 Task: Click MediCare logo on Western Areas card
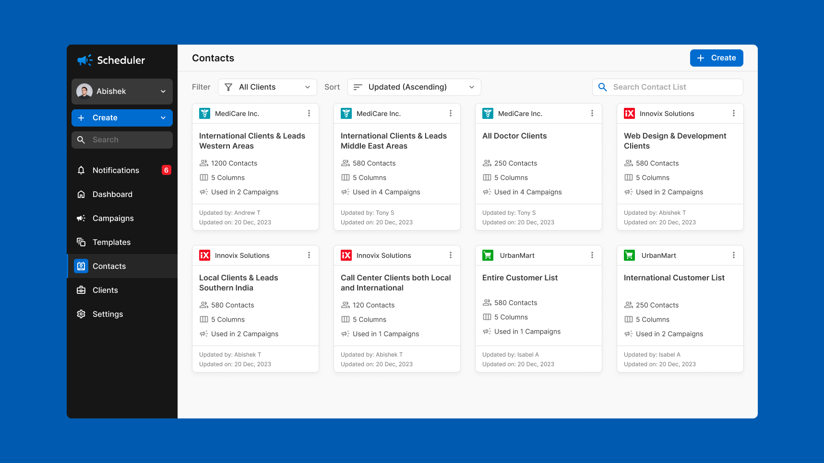click(205, 114)
